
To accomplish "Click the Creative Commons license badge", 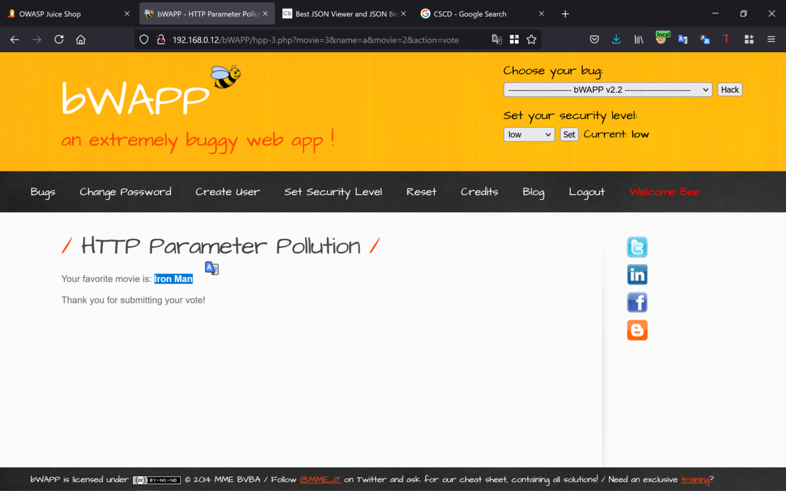I will click(157, 480).
